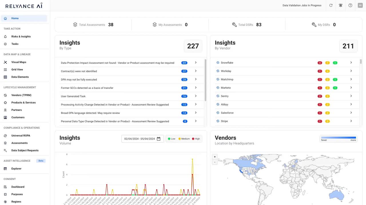Go to Visual Maps

[x=19, y=62]
